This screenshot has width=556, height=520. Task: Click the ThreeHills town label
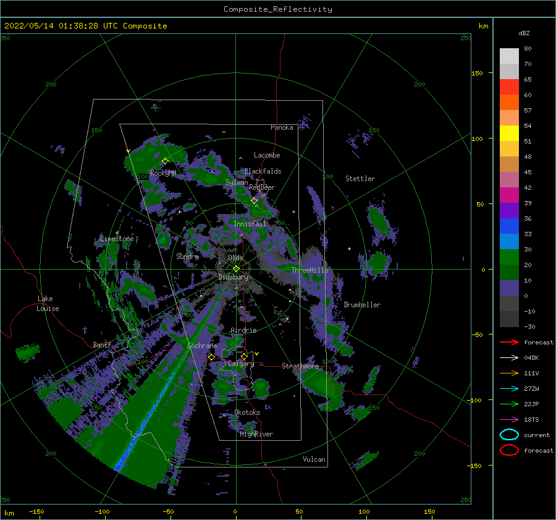coord(310,270)
